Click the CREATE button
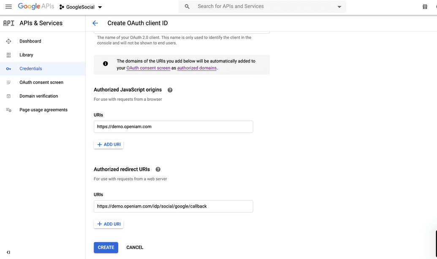Screen dimensions: 437x259 coord(106,248)
